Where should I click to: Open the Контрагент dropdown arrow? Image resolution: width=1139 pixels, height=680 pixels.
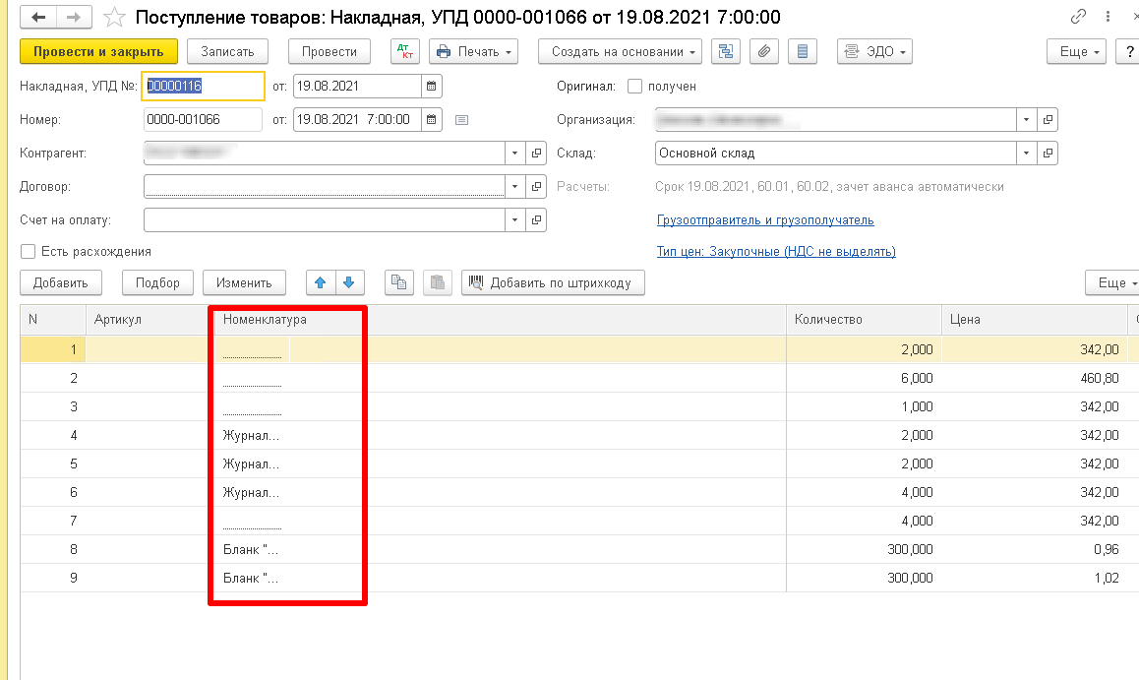515,154
